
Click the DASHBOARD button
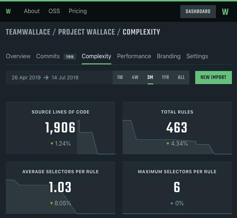(x=198, y=12)
